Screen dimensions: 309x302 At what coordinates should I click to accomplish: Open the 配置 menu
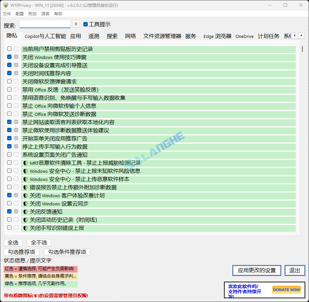click(20, 14)
